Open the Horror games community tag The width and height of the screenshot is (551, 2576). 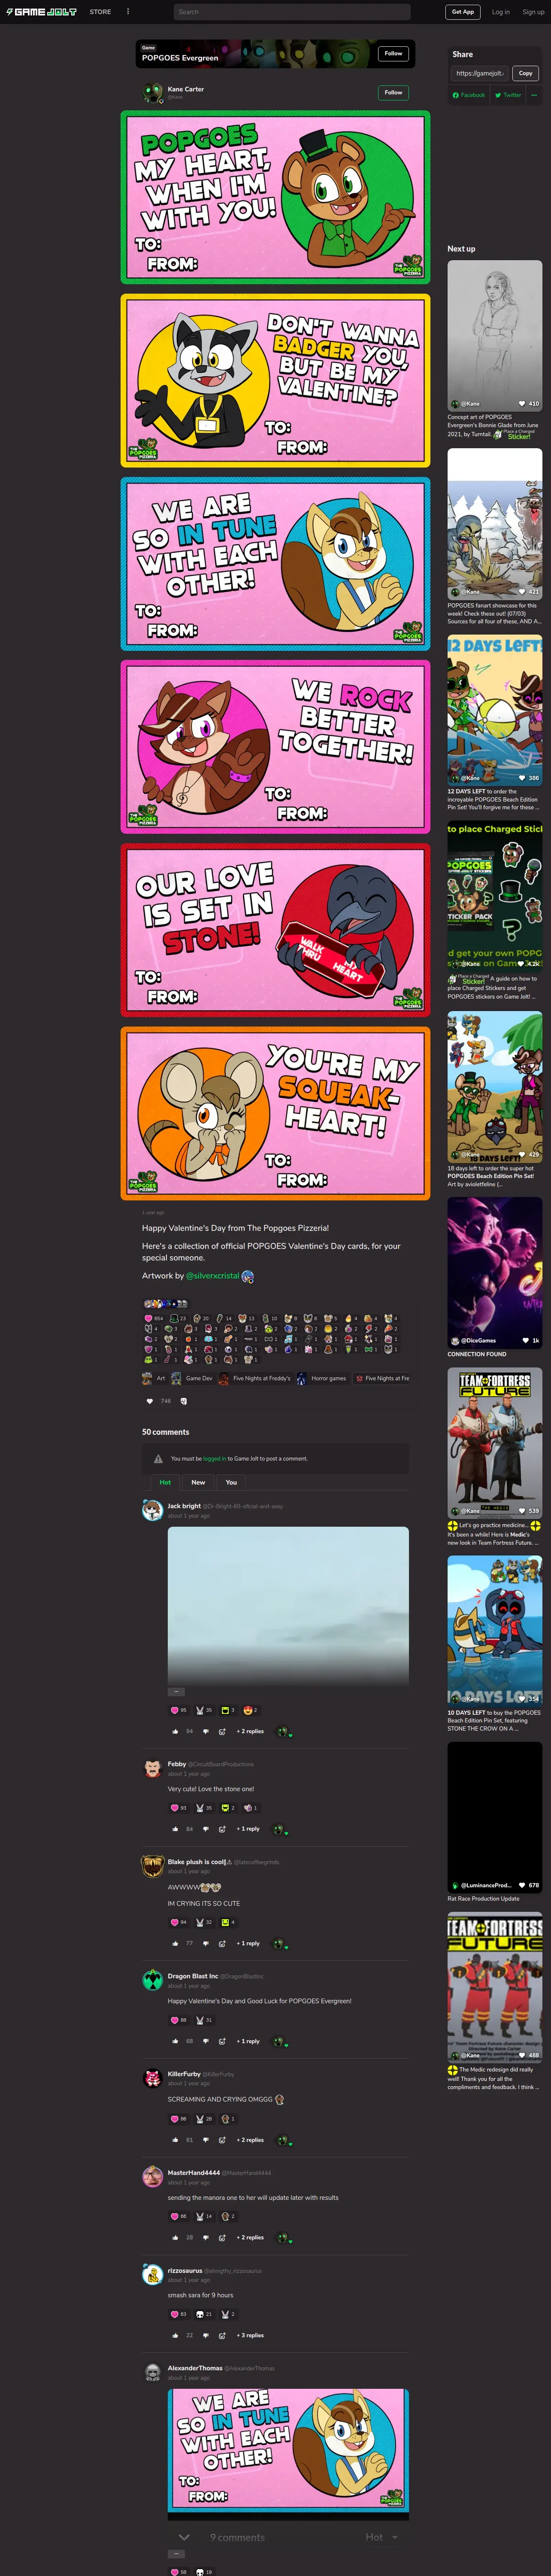pos(321,1378)
